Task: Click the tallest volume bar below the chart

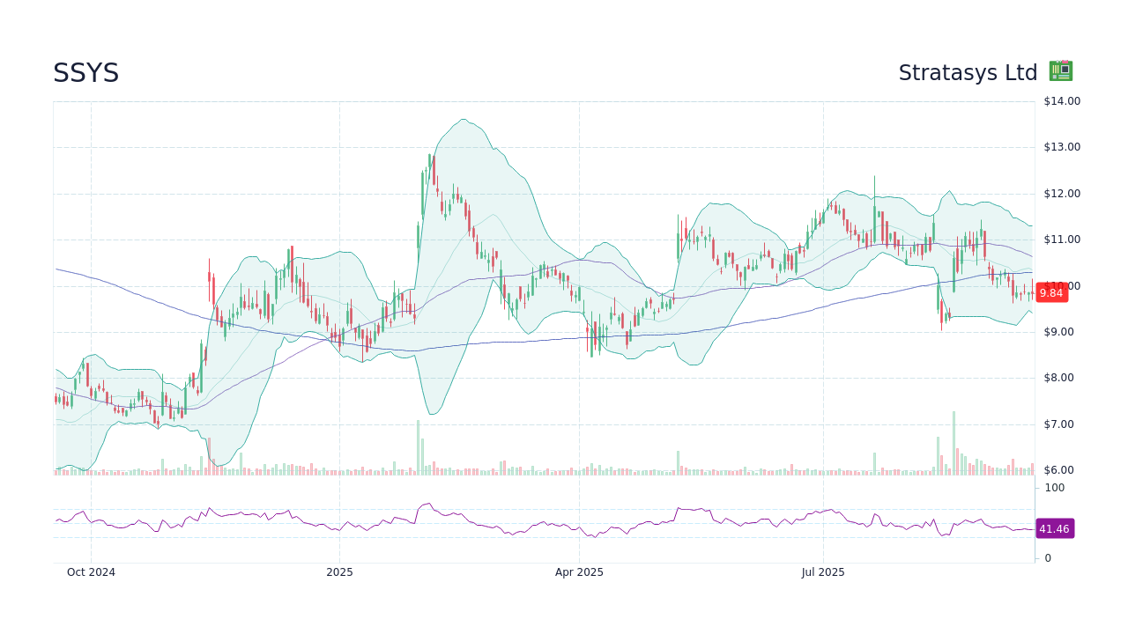Action: tap(954, 440)
